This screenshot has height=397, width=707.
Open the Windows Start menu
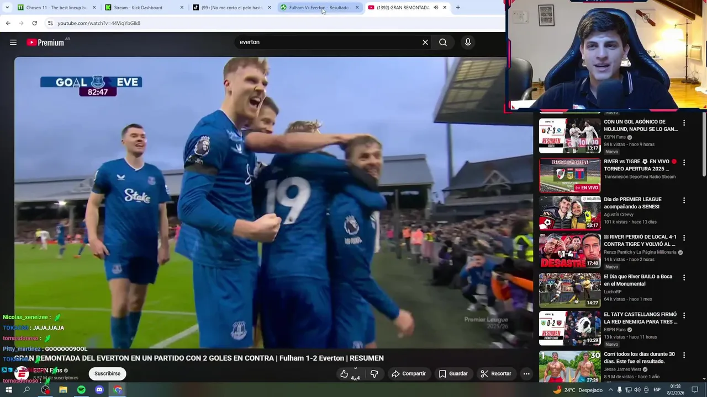[x=8, y=390]
